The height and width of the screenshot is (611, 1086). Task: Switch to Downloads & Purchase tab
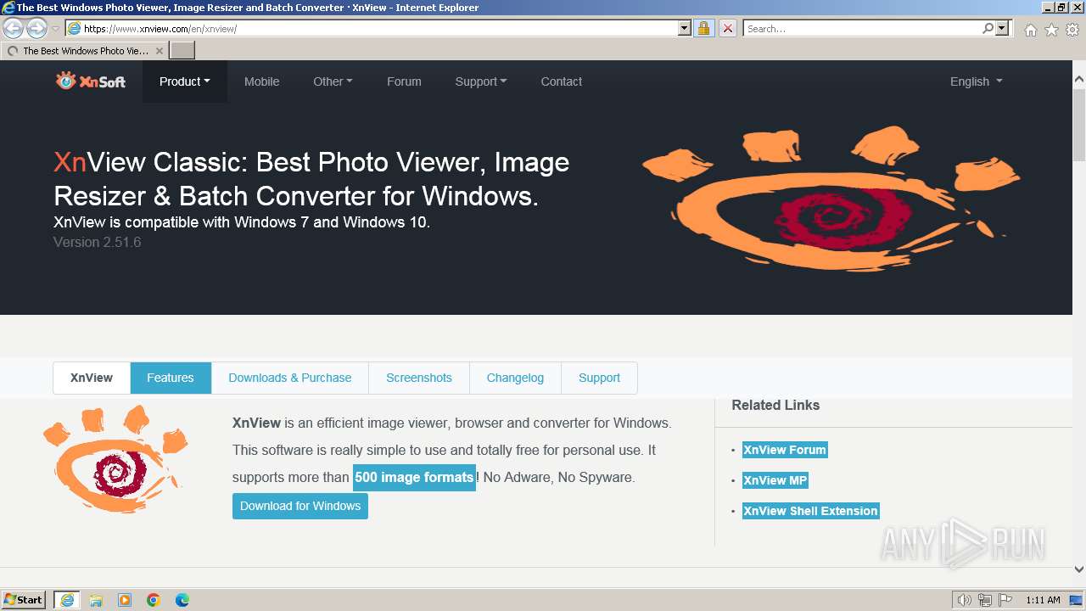click(x=290, y=378)
